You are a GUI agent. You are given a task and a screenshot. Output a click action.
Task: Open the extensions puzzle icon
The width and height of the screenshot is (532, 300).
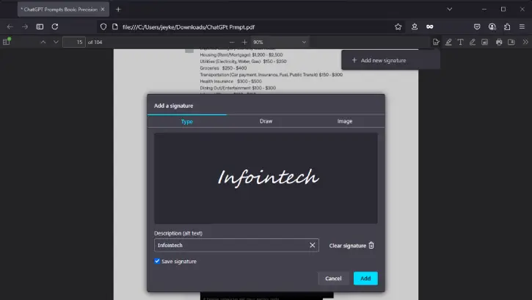(507, 27)
